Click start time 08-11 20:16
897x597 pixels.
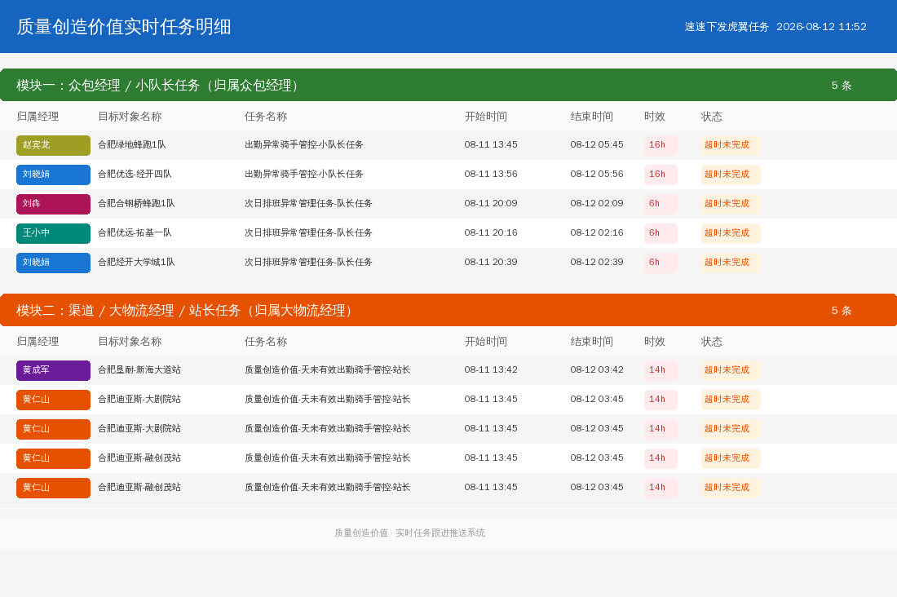pyautogui.click(x=491, y=233)
